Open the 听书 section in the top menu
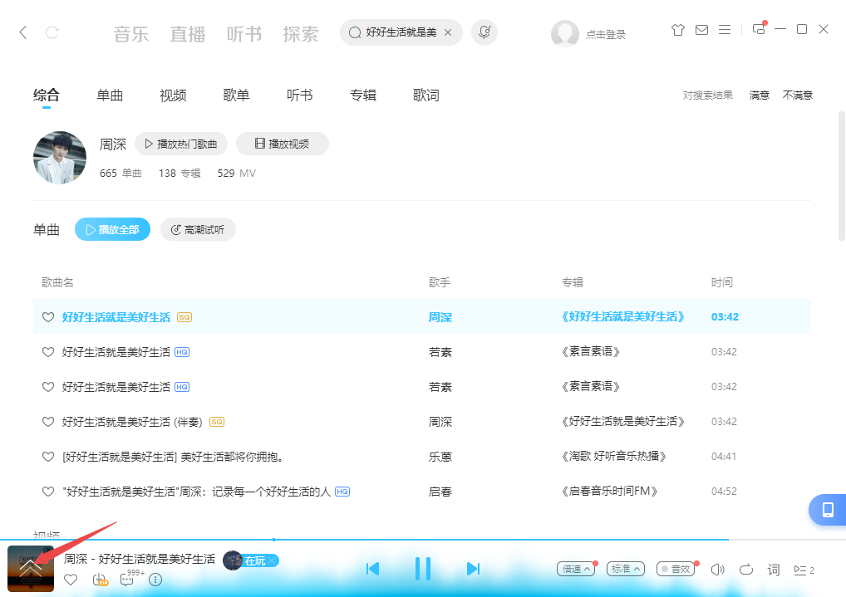This screenshot has width=846, height=597. (243, 33)
